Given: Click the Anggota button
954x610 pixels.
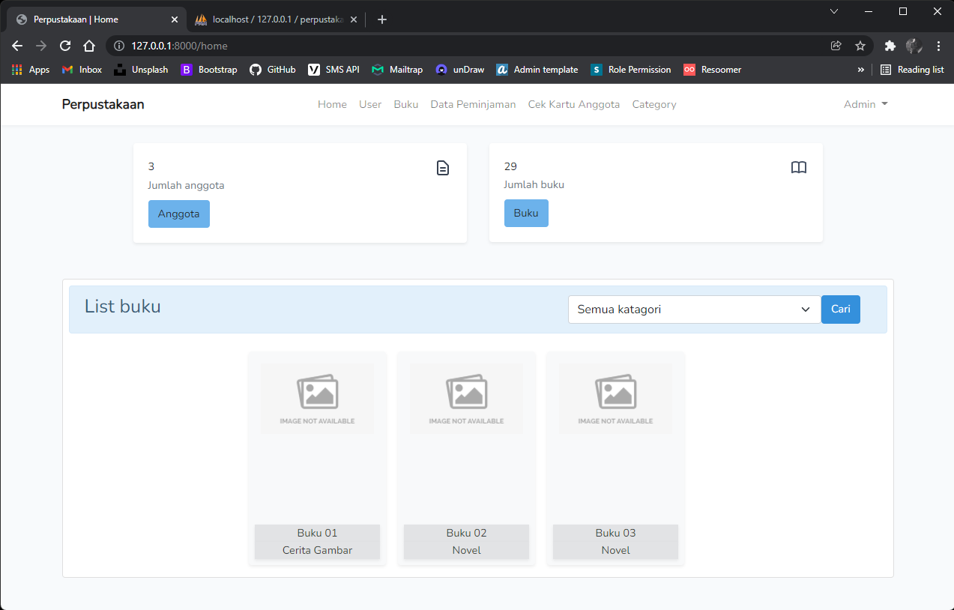Looking at the screenshot, I should tap(178, 214).
